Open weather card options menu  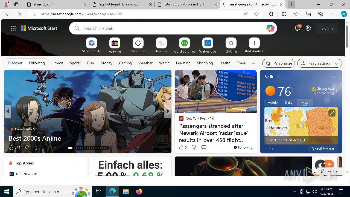click(x=334, y=77)
